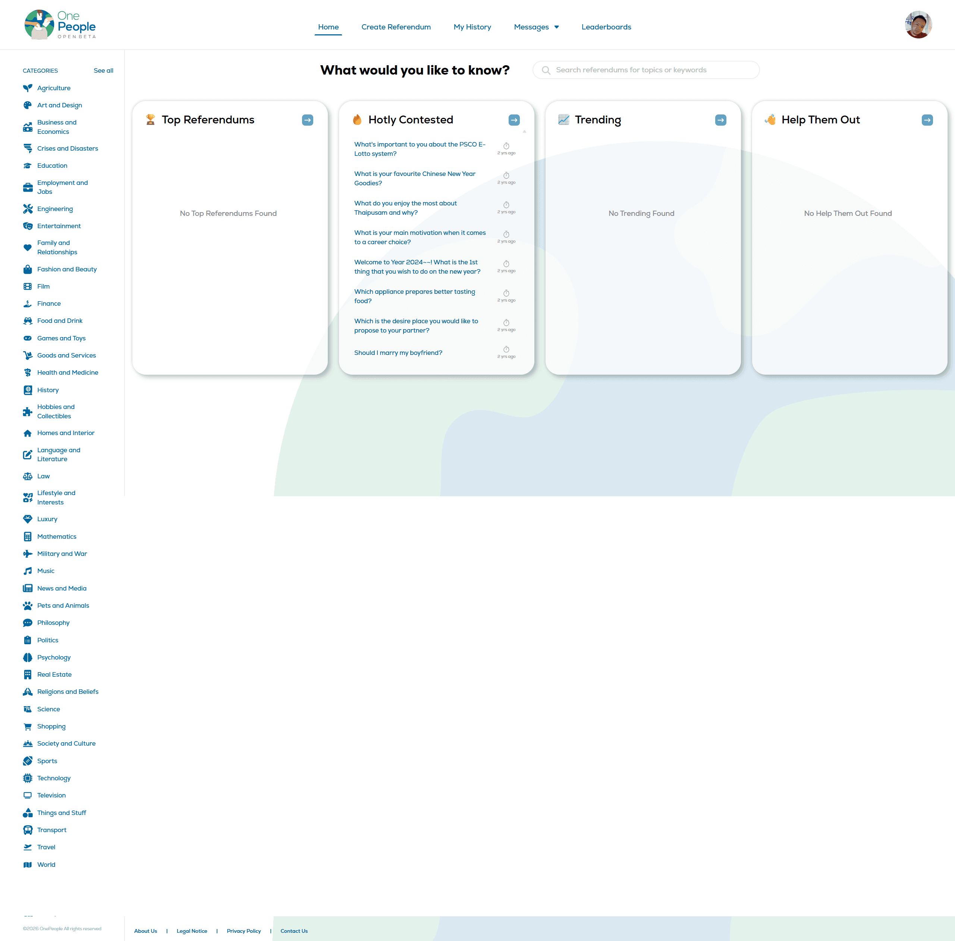This screenshot has width=955, height=941.
Task: Click the Finance hand-coin icon
Action: click(28, 303)
